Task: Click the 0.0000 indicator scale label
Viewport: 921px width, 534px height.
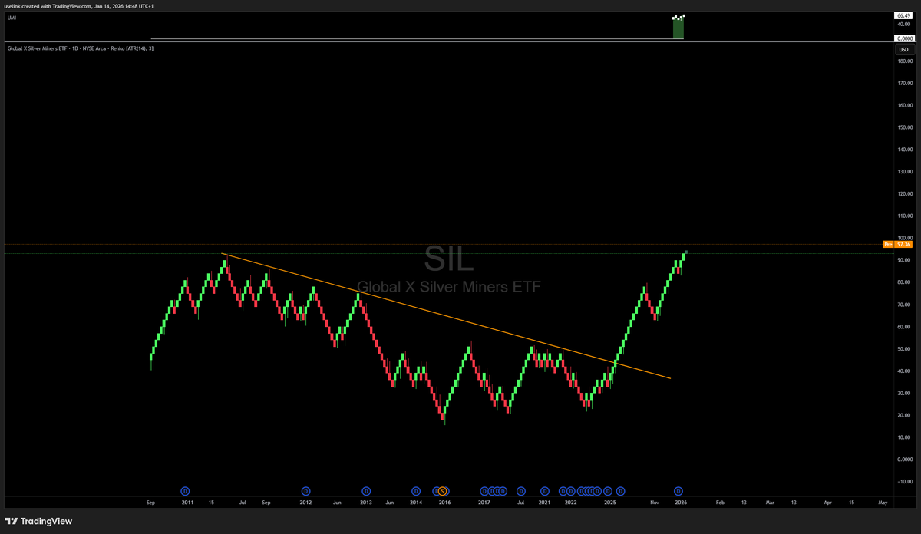Action: coord(903,38)
